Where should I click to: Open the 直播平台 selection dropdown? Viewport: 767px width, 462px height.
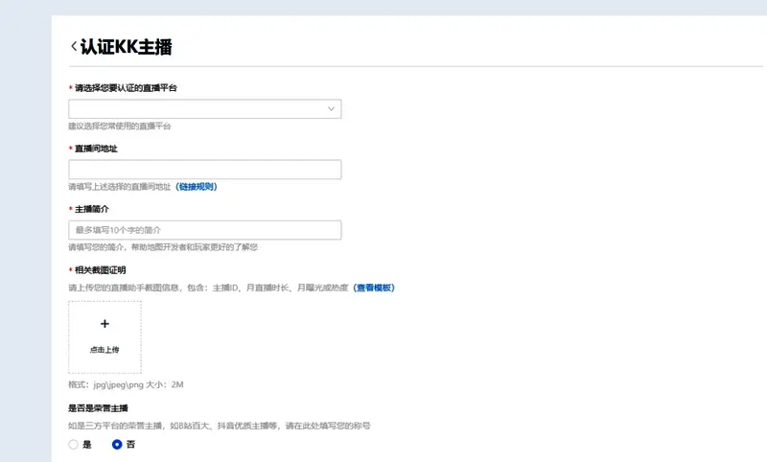point(205,109)
